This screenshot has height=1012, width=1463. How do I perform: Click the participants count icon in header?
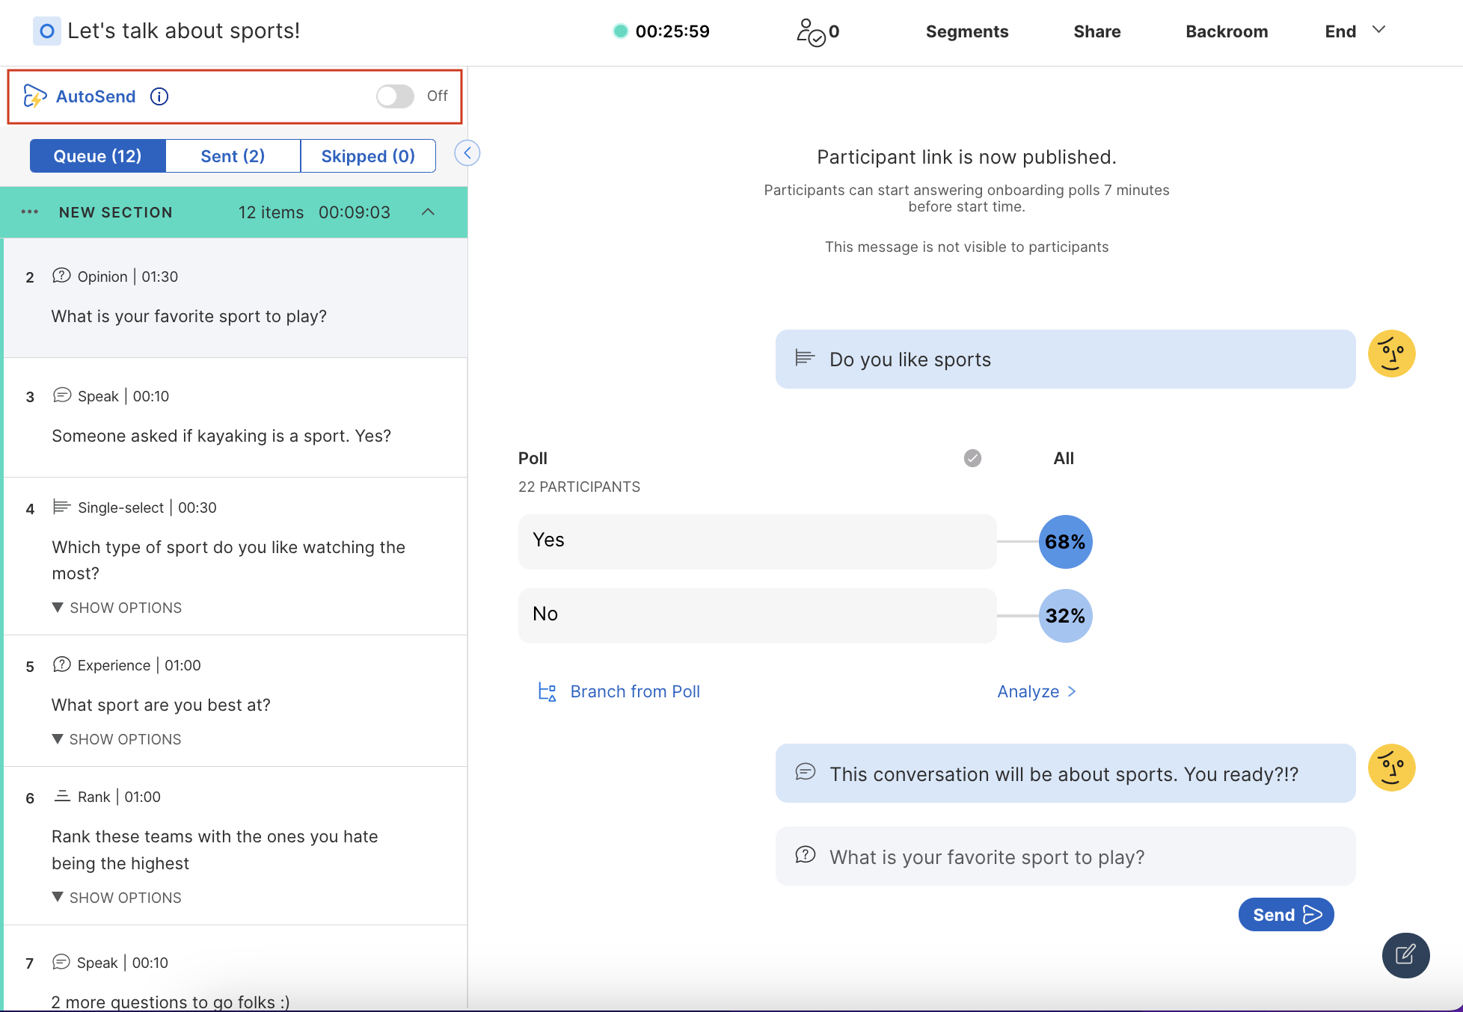click(811, 32)
